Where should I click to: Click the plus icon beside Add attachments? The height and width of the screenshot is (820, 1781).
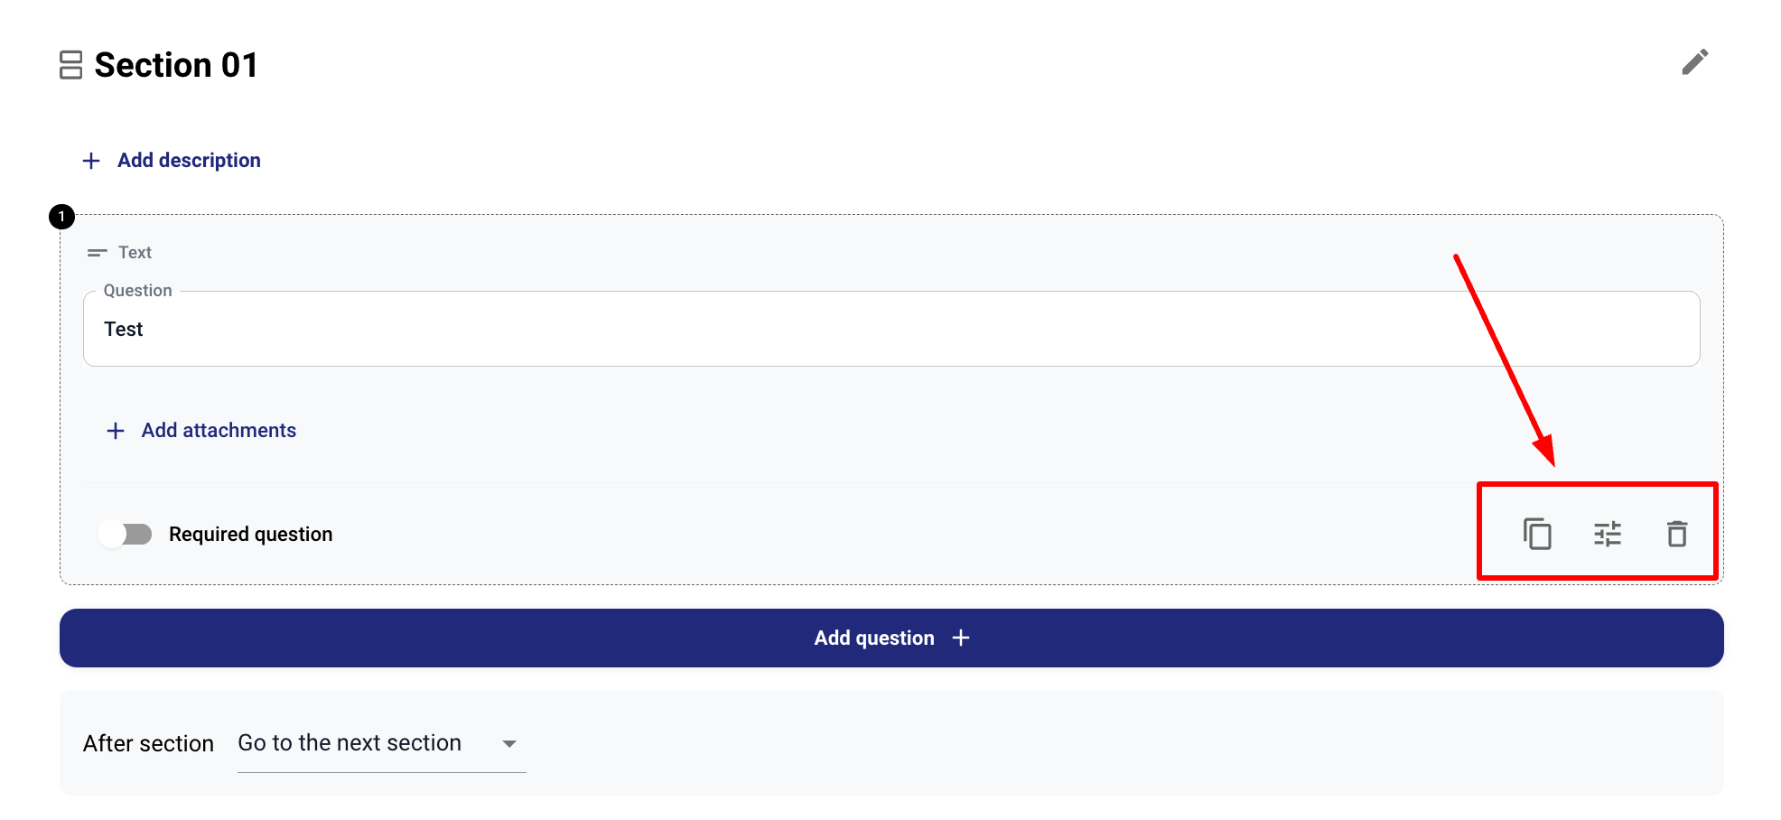[116, 431]
